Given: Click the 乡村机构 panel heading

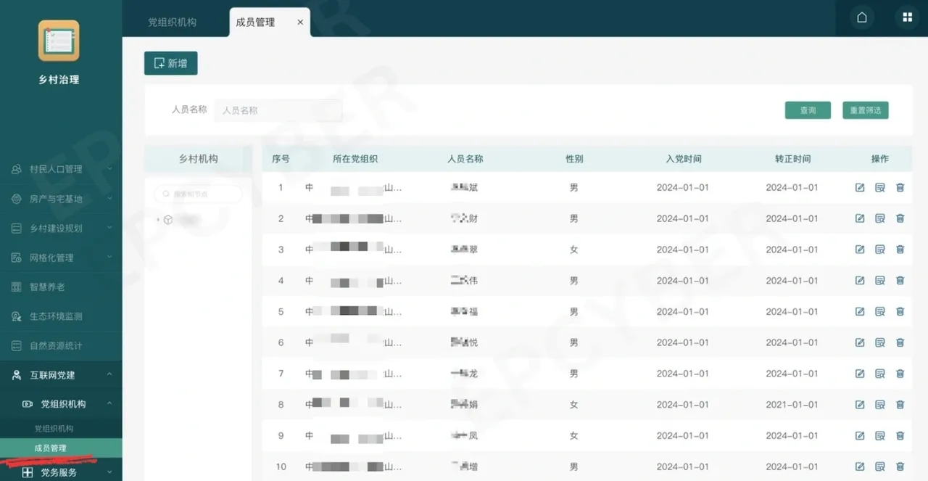Looking at the screenshot, I should tap(198, 159).
